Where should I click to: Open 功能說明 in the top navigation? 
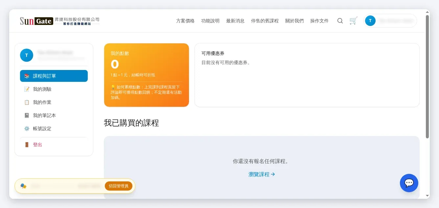click(210, 21)
